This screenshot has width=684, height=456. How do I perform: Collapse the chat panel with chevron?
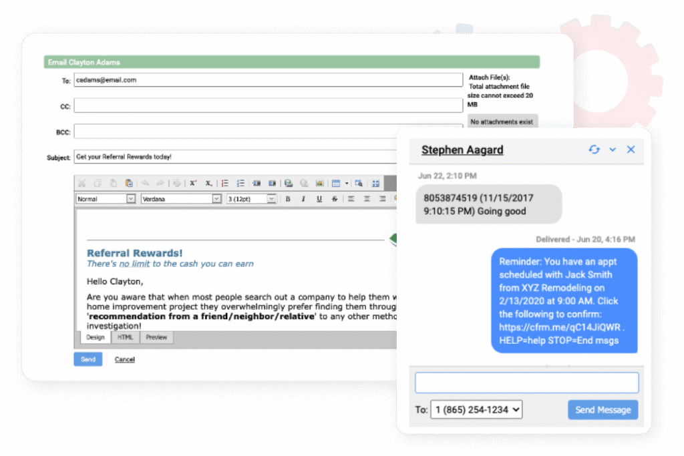[613, 150]
